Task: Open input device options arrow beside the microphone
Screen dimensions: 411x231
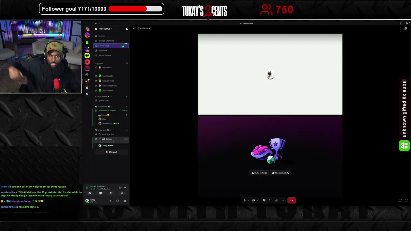Action: pos(113,201)
